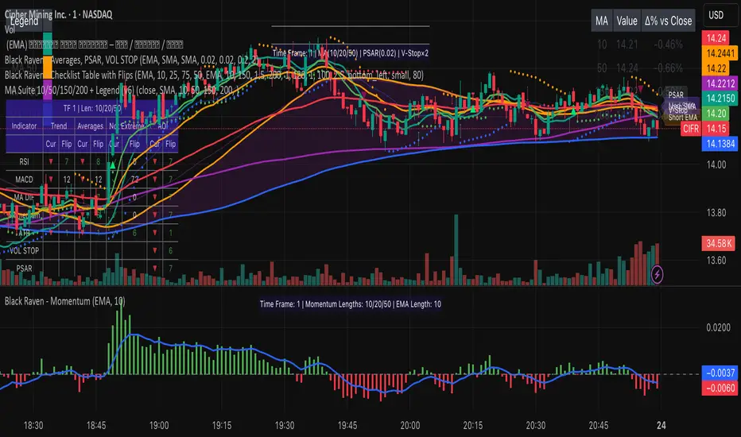The image size is (741, 437).
Task: Select the Black Raven Checklist Table legend entry
Action: point(214,75)
